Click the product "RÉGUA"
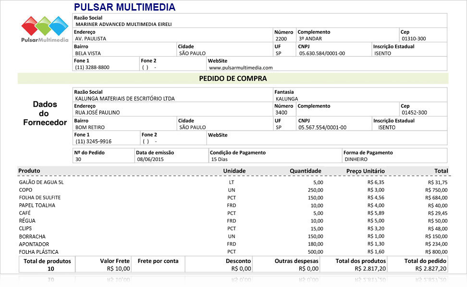Screen dimensions: 467x287 click(x=27, y=221)
